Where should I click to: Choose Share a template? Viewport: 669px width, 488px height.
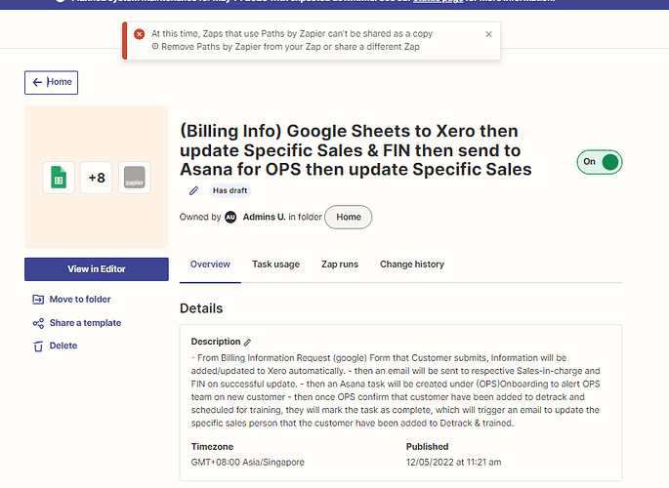click(x=77, y=323)
